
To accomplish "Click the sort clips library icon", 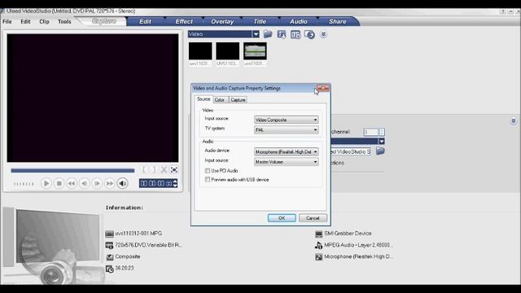I will tap(282, 34).
